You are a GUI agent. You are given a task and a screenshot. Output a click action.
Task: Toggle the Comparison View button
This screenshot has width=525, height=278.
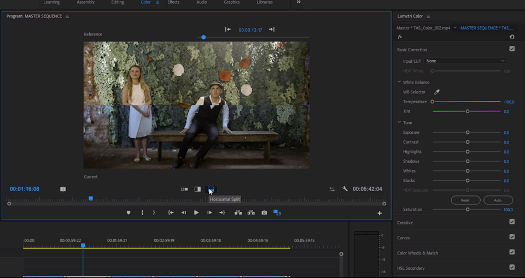point(277,212)
